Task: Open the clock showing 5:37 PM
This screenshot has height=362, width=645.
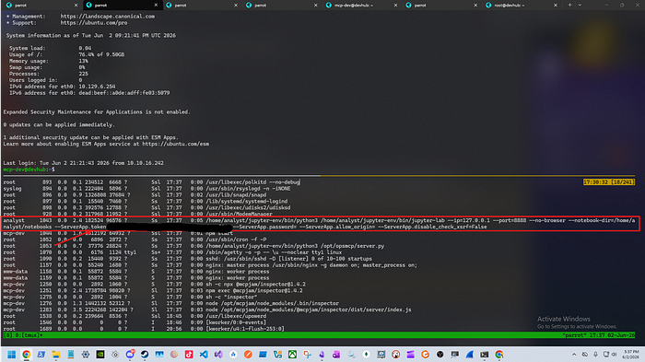Action: (x=631, y=355)
